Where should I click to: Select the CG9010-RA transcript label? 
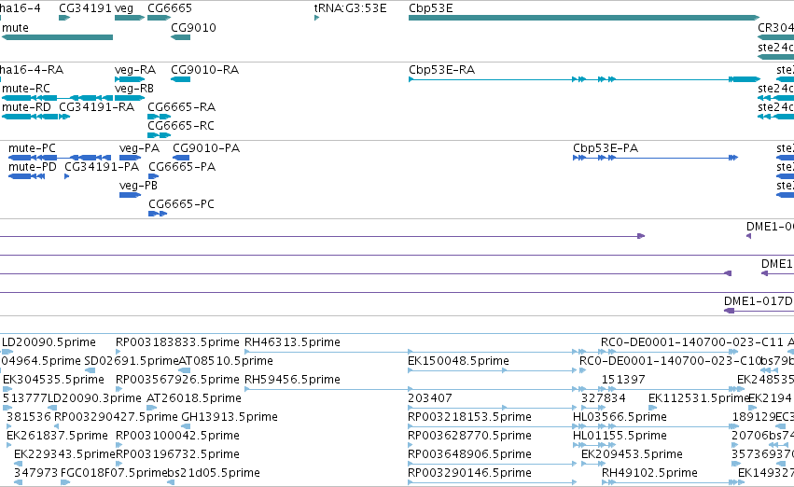(x=204, y=70)
